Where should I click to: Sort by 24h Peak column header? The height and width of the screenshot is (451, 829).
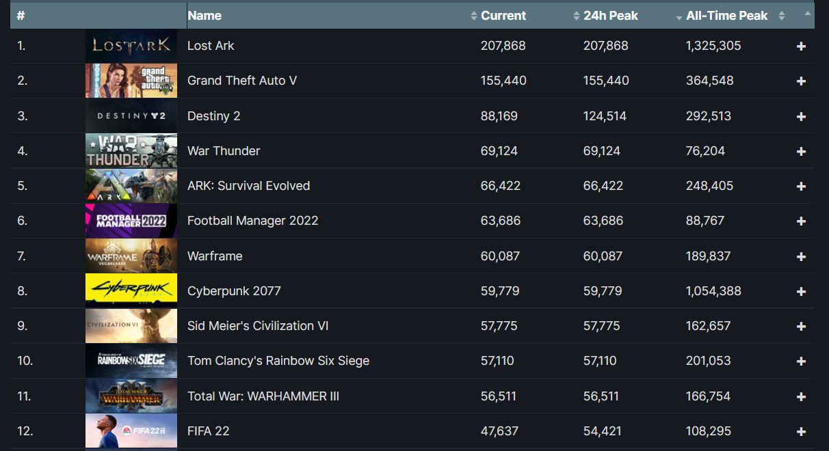610,15
